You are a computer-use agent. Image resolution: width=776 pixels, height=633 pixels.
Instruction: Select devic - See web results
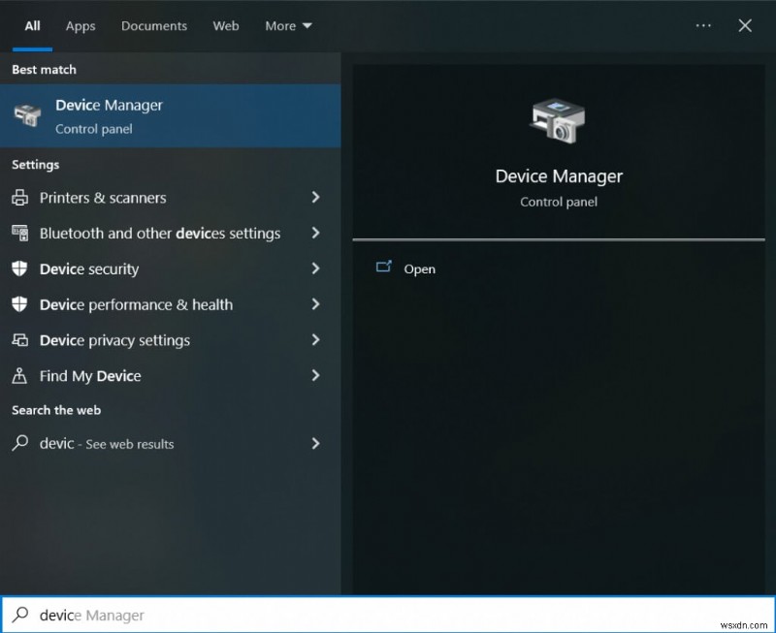click(x=171, y=444)
